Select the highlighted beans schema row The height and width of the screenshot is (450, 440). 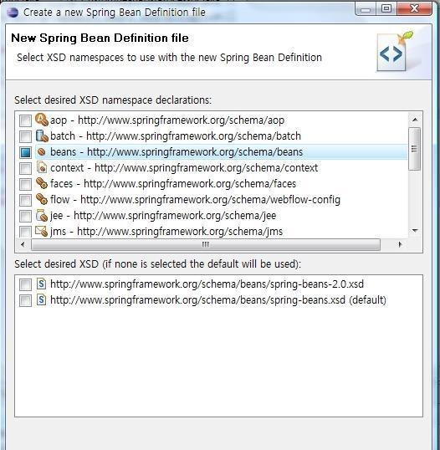click(x=221, y=152)
